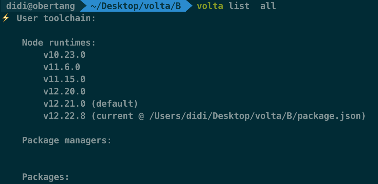
Task: Click the Package managers heading
Action: 67,140
